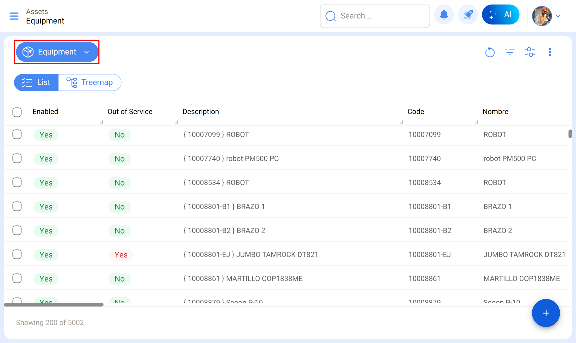The width and height of the screenshot is (576, 343).
Task: Click the rocket launch icon
Action: 468,15
